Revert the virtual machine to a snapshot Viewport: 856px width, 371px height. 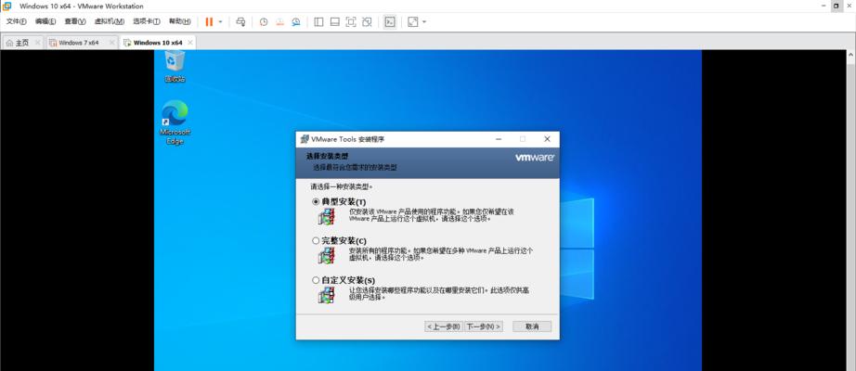pos(279,22)
